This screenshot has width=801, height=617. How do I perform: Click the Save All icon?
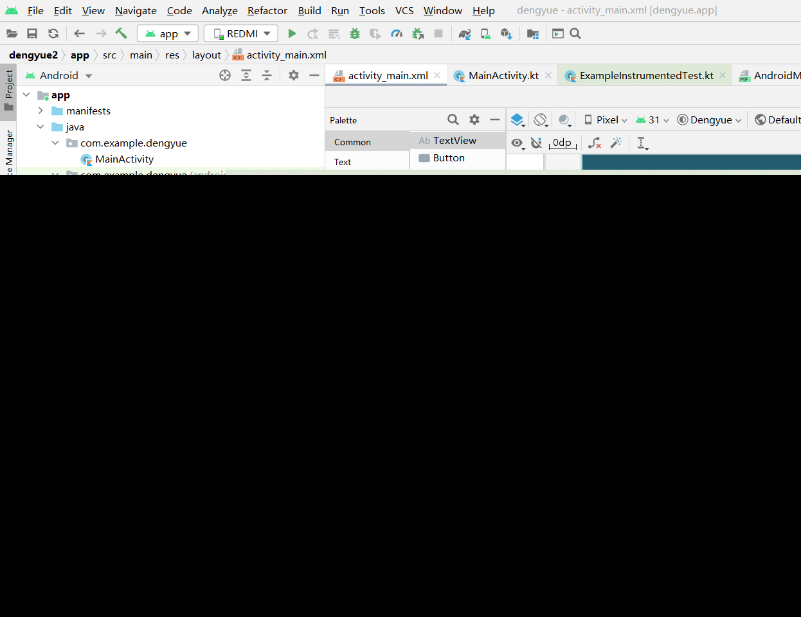32,33
